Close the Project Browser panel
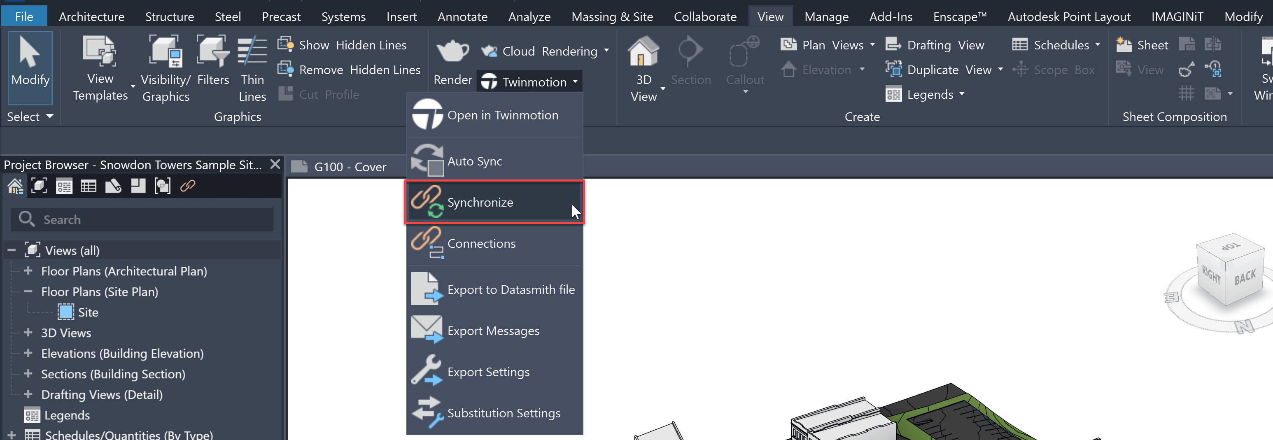 click(275, 164)
